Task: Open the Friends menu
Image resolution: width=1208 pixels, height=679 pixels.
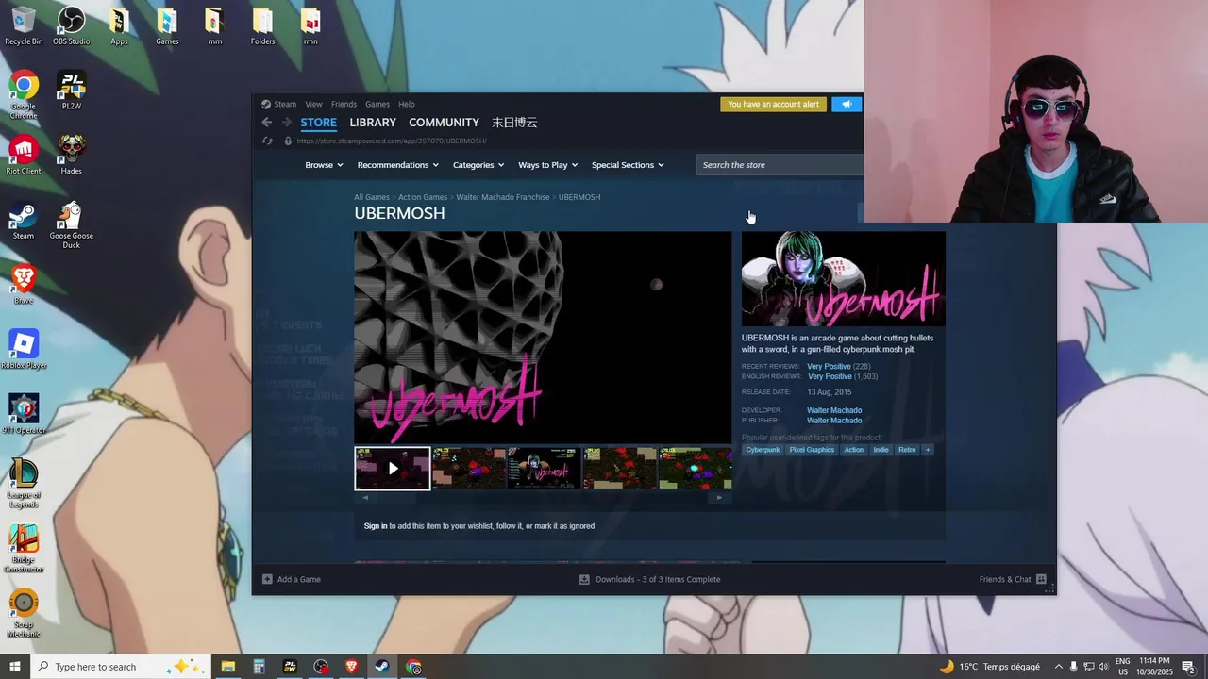Action: pos(344,104)
